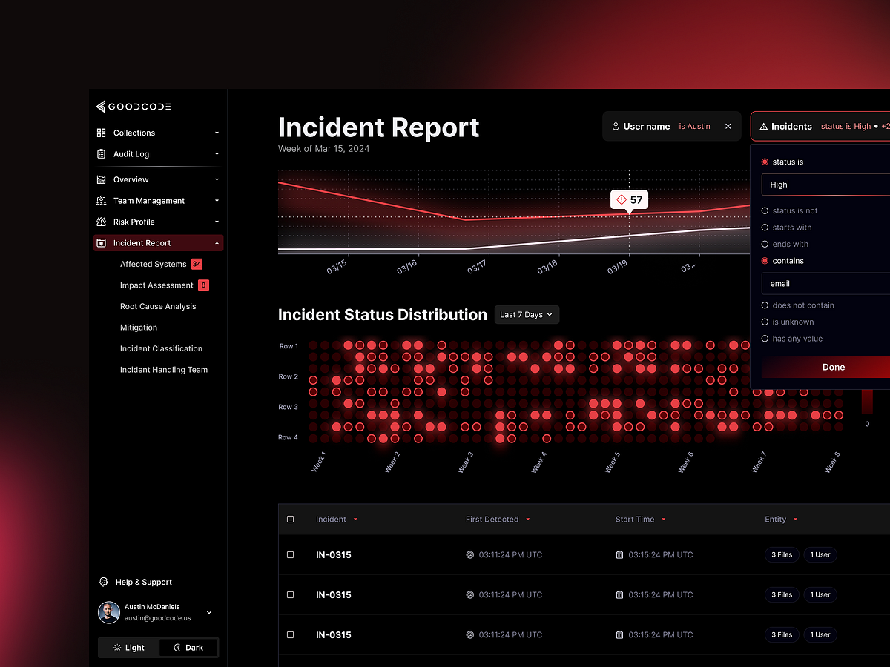Click the Risk Profile warning icon
Viewport: 890px width, 667px height.
102,222
